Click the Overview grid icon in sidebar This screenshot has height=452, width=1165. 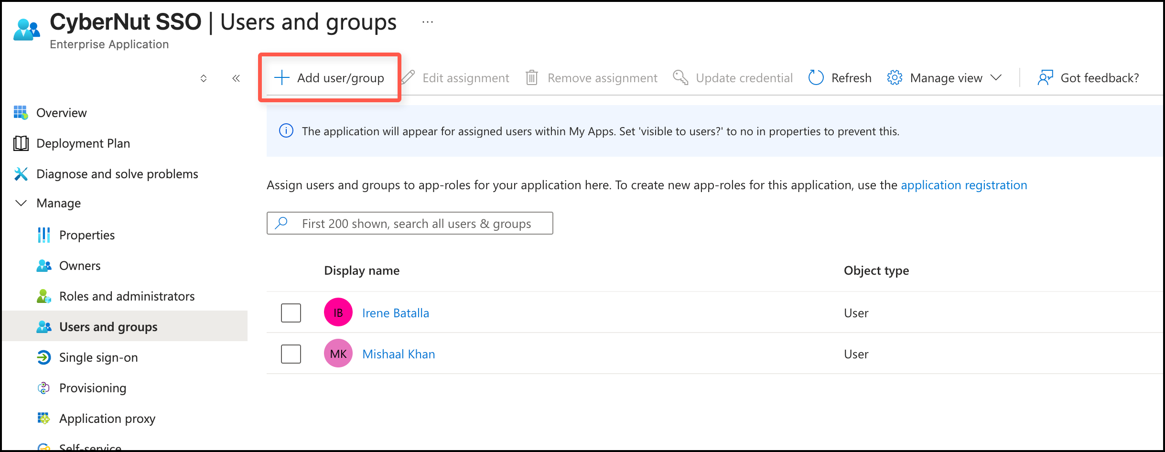pos(21,113)
